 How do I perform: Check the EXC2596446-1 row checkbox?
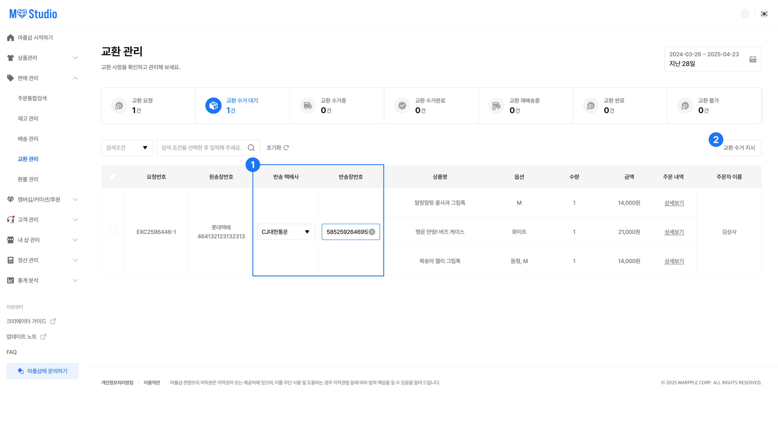tap(113, 232)
